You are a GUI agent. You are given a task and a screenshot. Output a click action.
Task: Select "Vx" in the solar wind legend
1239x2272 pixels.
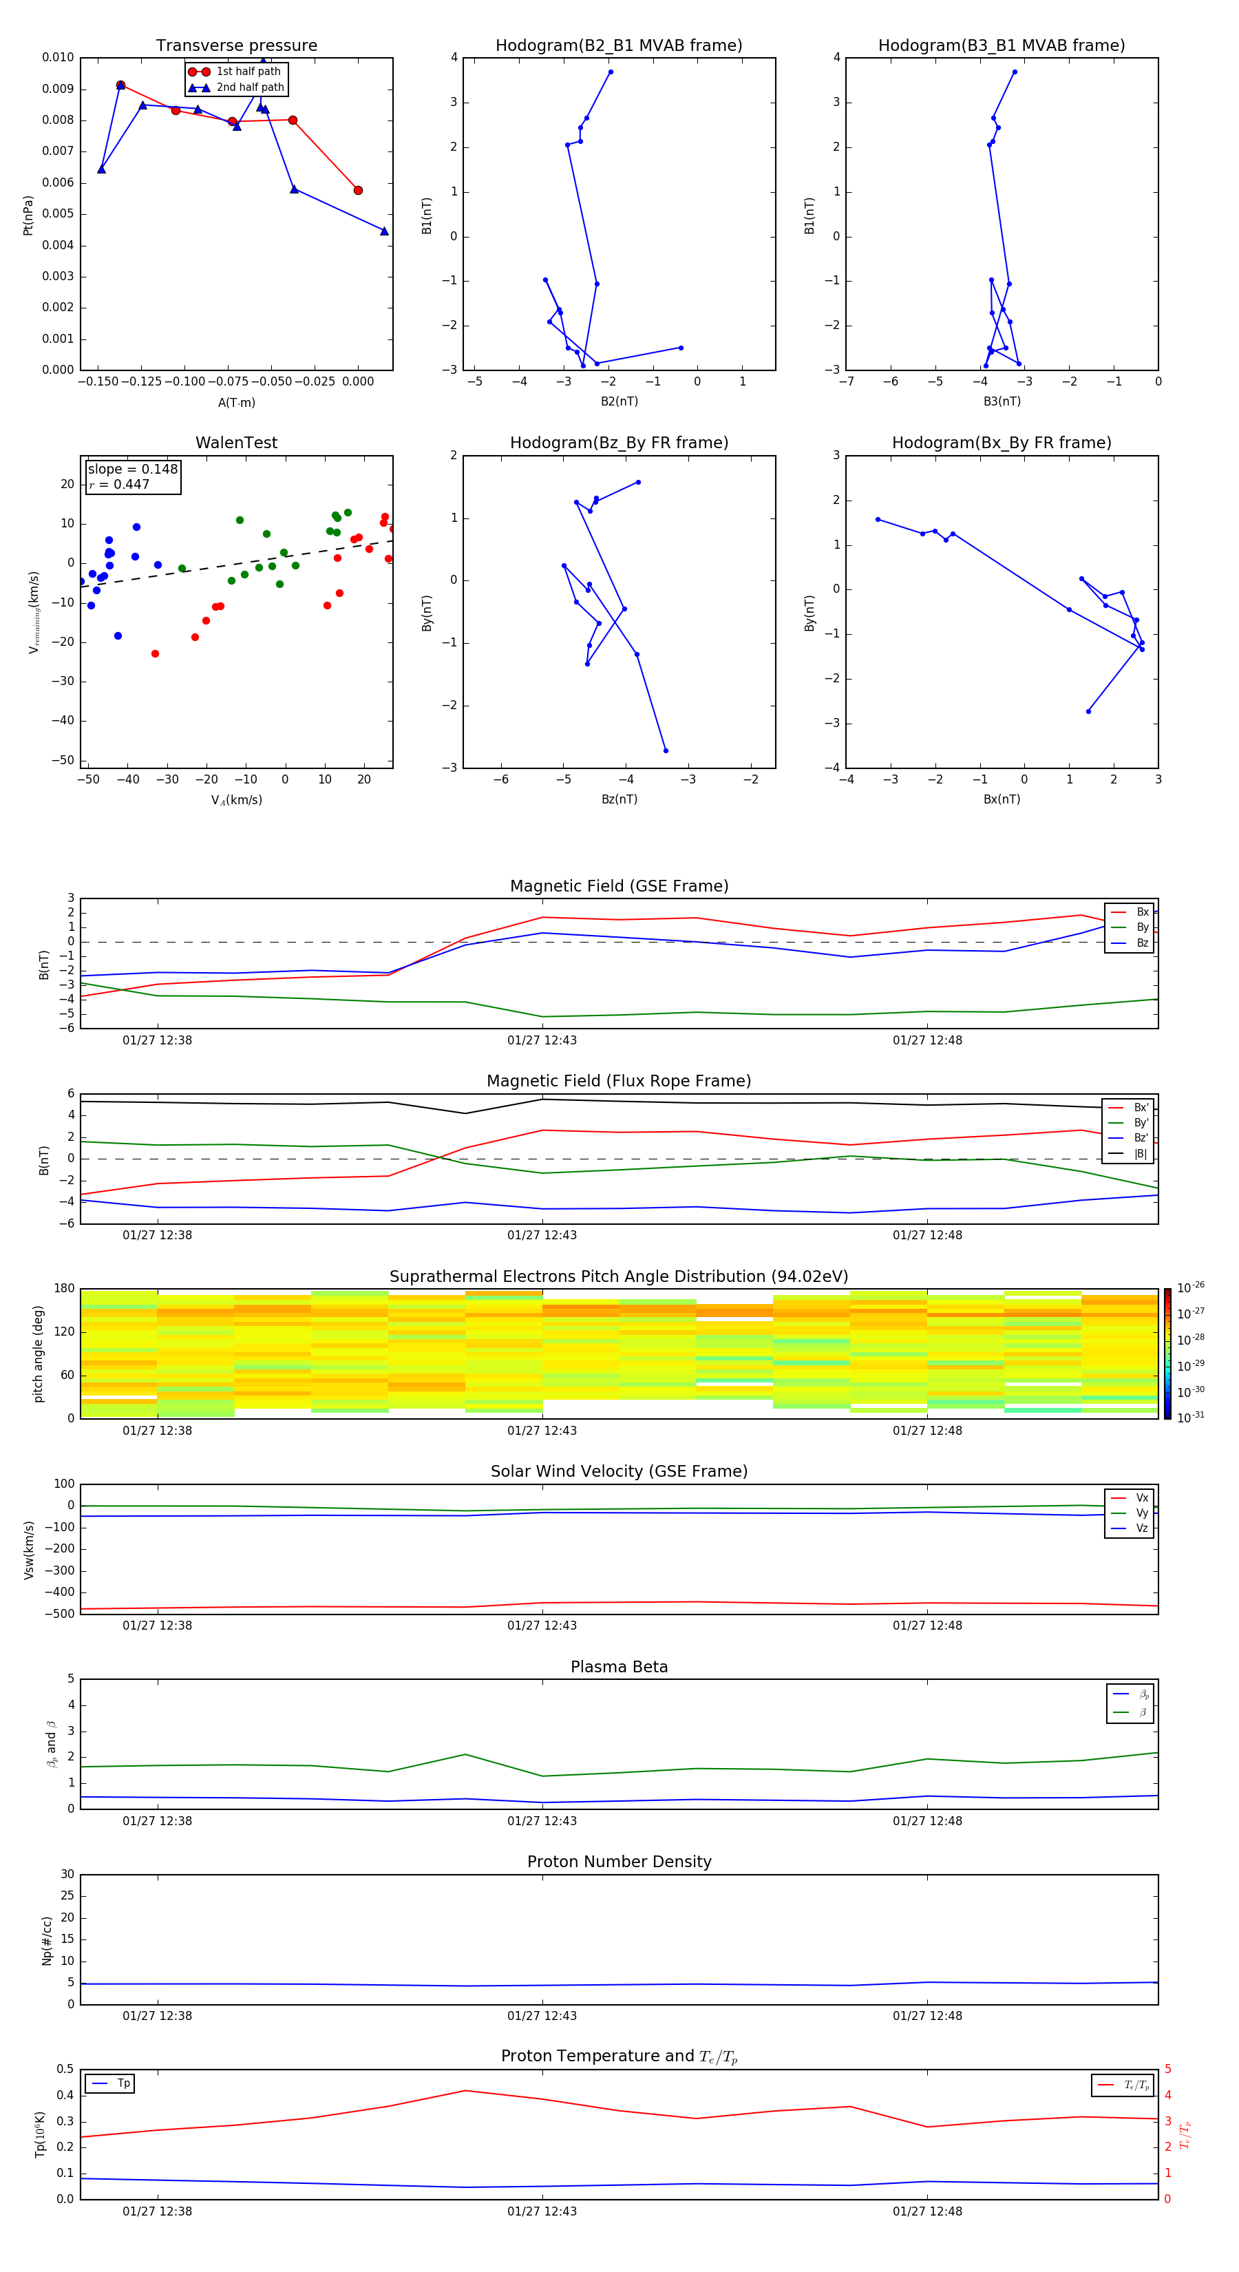[x=1130, y=1497]
